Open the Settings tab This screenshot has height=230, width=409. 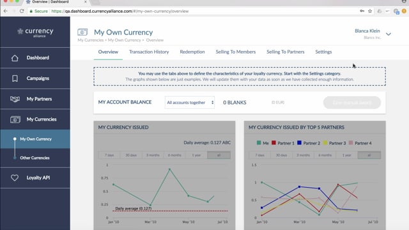tap(323, 52)
